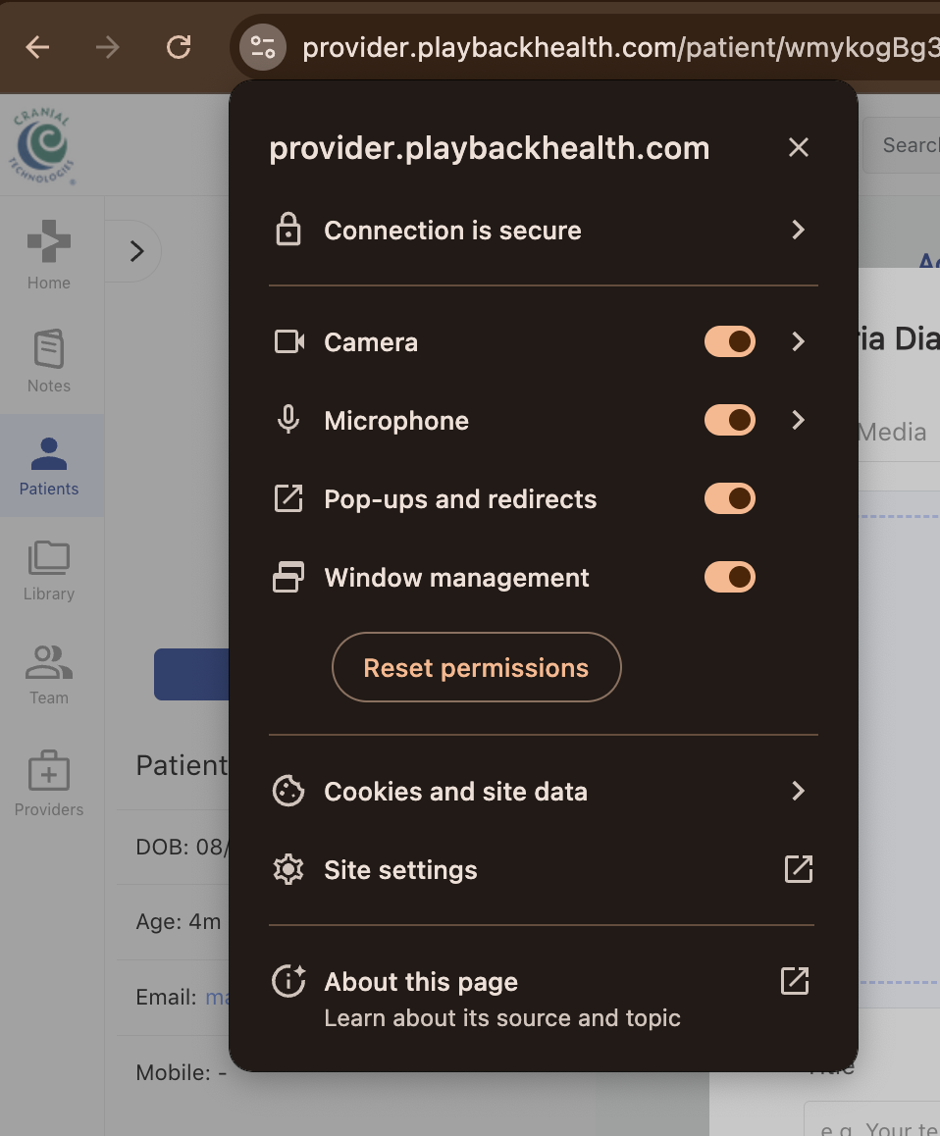
Task: Click the browser back arrow
Action: [37, 48]
